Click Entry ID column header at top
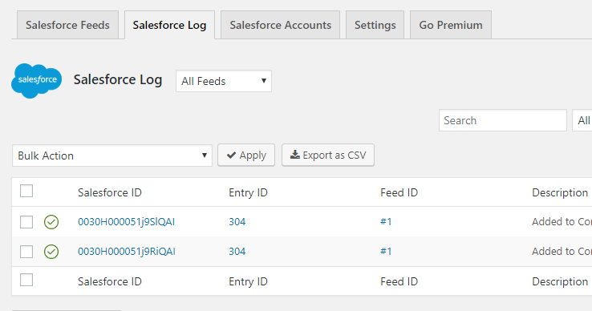The width and height of the screenshot is (592, 311). tap(248, 192)
